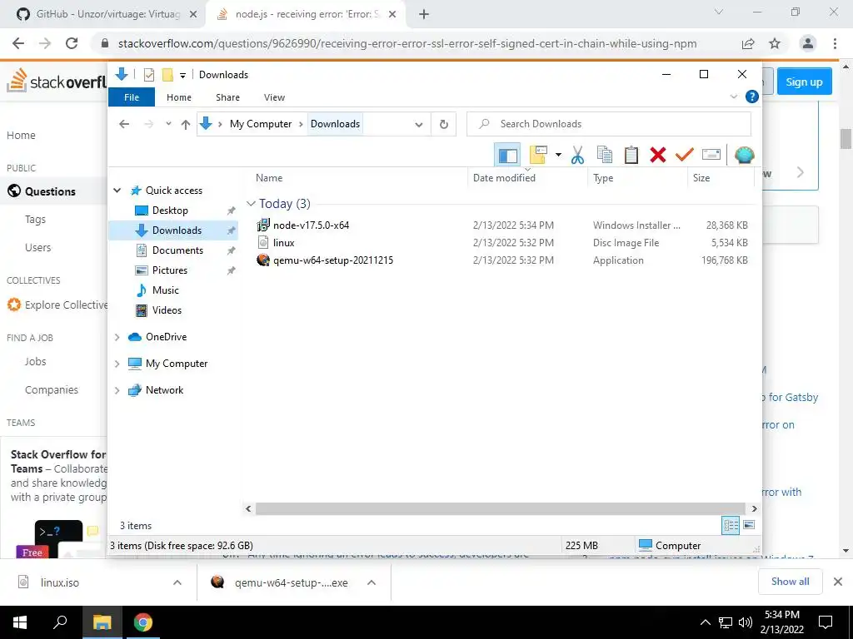This screenshot has width=853, height=639.
Task: Click Show all downloads in Chrome
Action: coord(790,582)
